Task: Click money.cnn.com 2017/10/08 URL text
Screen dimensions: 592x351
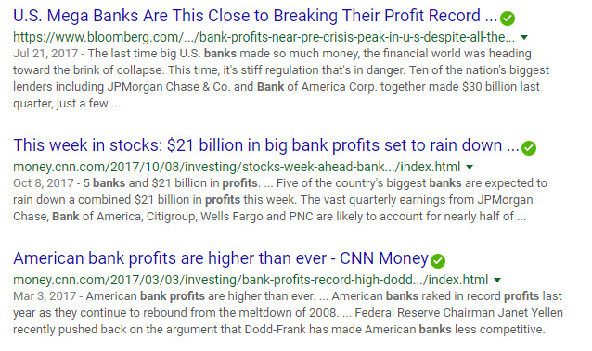Action: 237,167
